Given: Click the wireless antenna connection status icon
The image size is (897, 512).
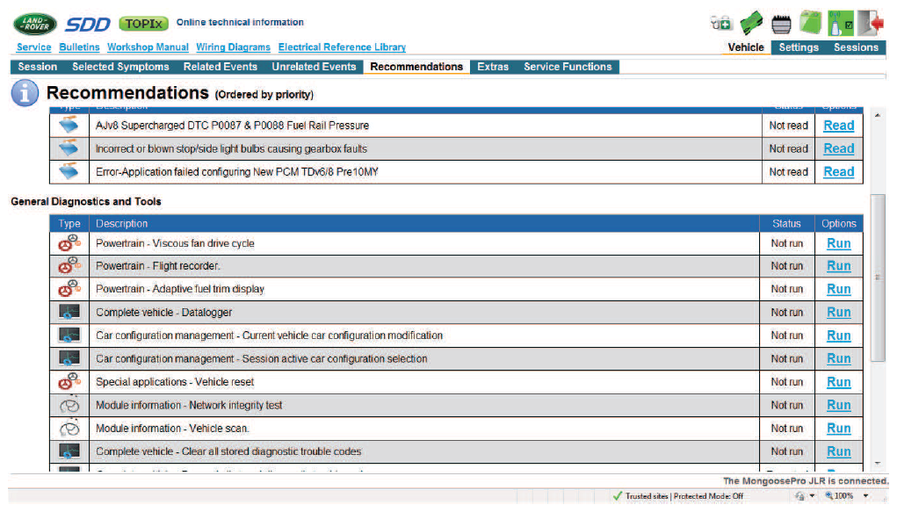Looking at the screenshot, I should 840,24.
